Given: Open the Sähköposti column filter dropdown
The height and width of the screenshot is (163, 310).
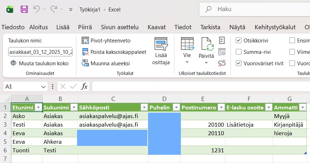Looking at the screenshot, I should 144,108.
